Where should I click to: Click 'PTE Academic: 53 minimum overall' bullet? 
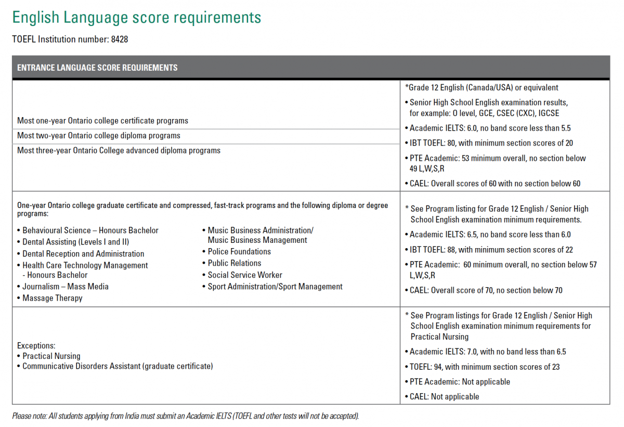tap(495, 163)
